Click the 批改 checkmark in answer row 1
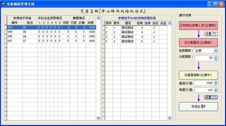This screenshot has width=226, height=126. [x=154, y=28]
